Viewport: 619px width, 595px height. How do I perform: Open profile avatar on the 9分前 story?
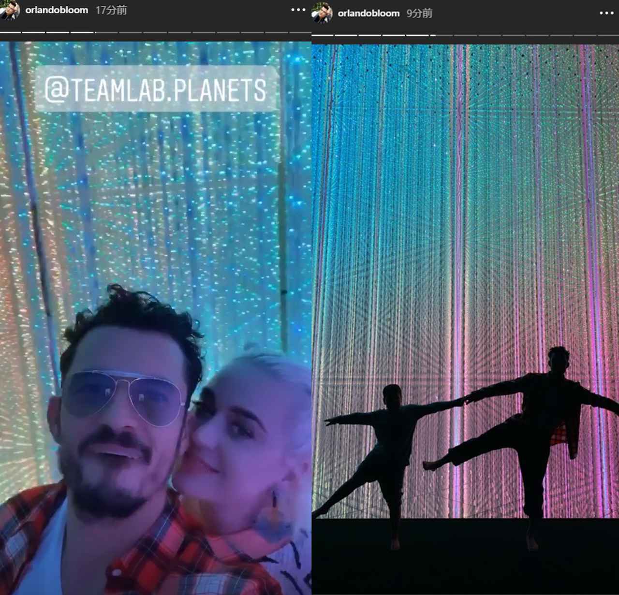click(x=323, y=14)
